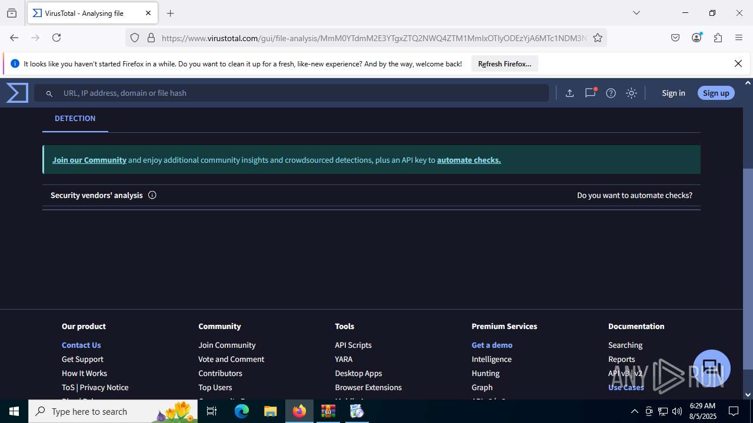Click the Firefox address bar URL
Image resolution: width=753 pixels, height=423 pixels.
(374, 38)
